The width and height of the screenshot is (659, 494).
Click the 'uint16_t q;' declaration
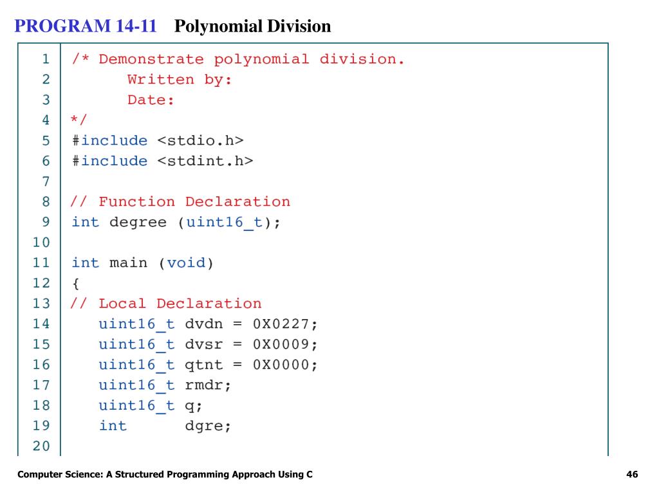click(x=151, y=406)
